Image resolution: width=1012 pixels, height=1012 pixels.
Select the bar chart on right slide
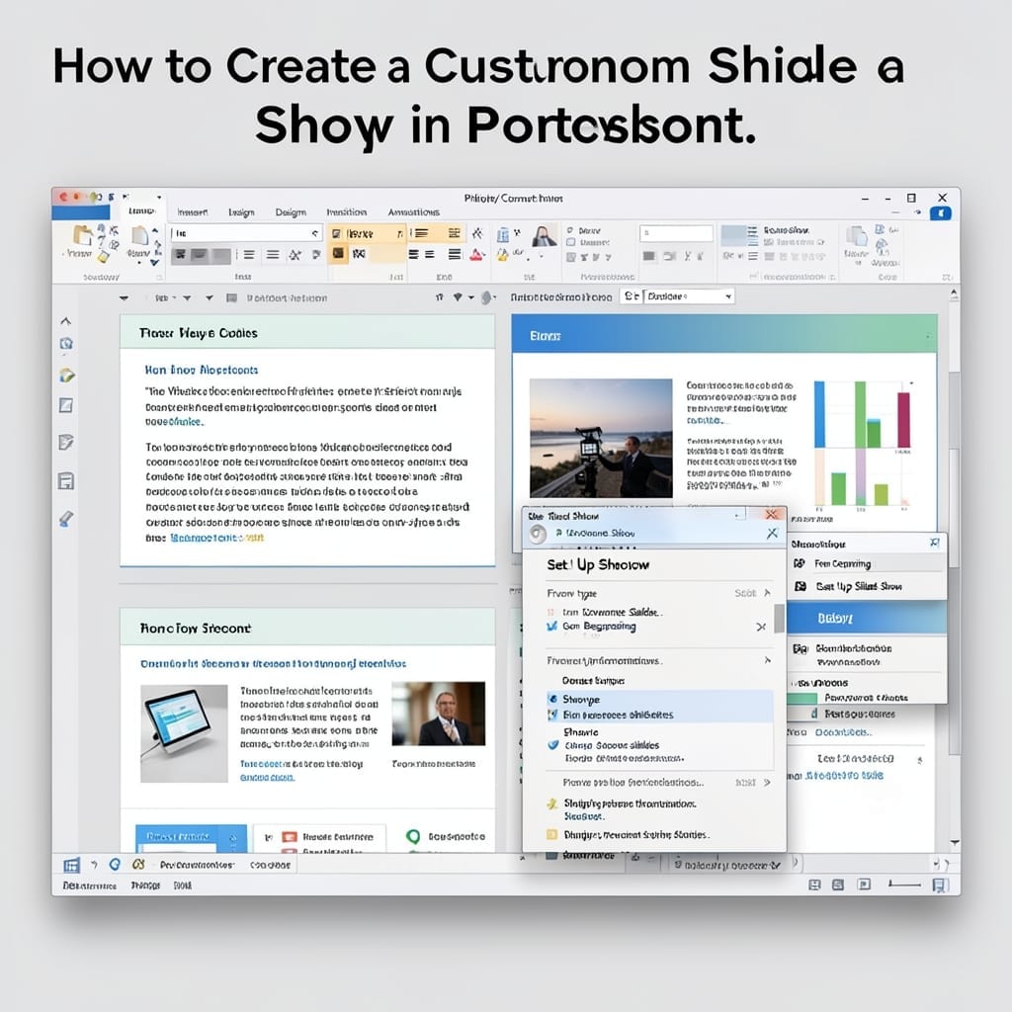(x=862, y=444)
